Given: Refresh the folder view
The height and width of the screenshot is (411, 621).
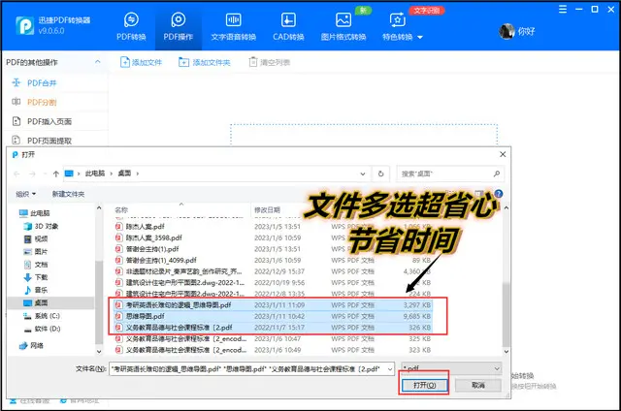Looking at the screenshot, I should (x=380, y=174).
